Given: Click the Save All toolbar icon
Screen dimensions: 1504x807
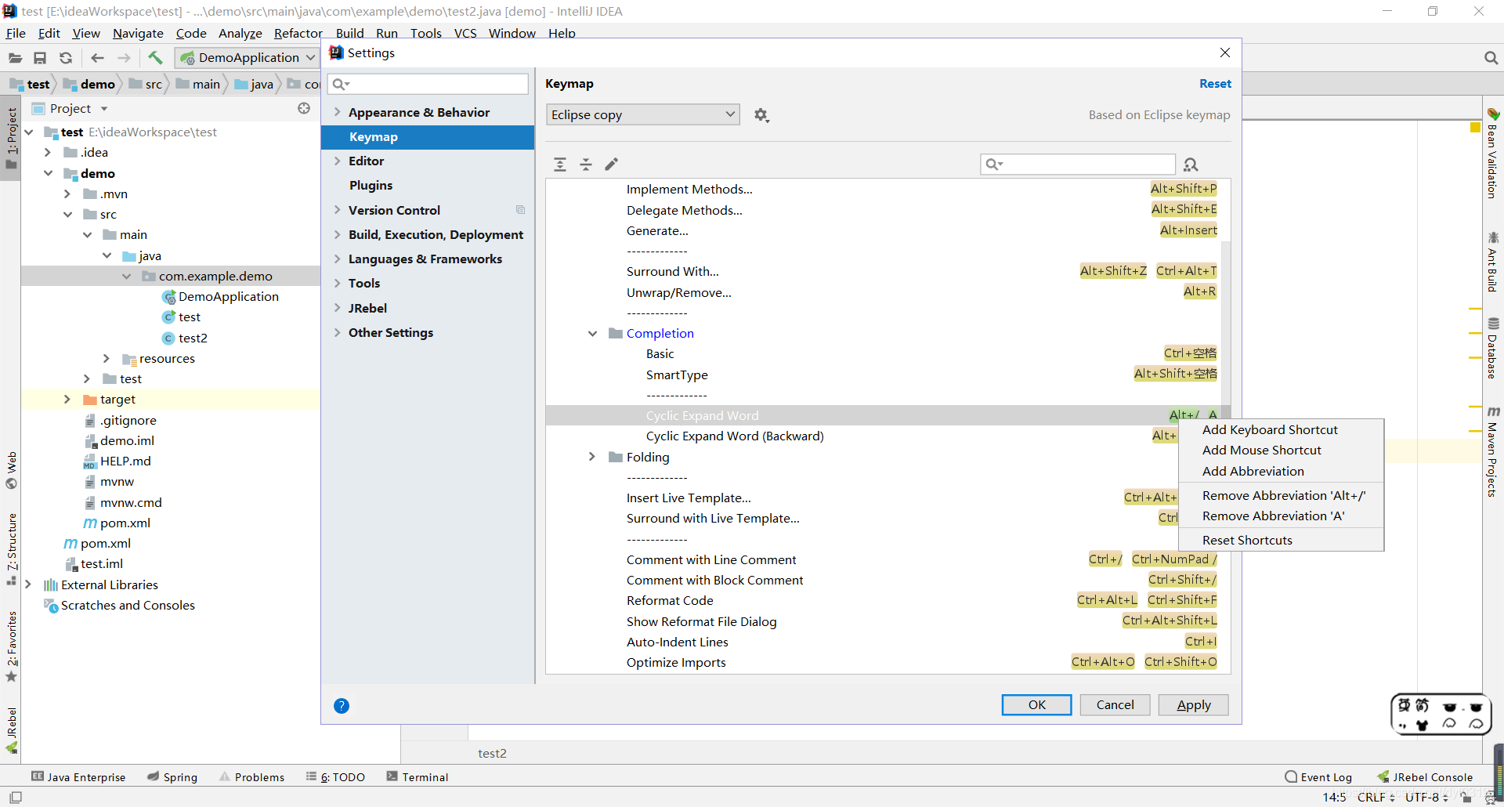Looking at the screenshot, I should (x=40, y=58).
